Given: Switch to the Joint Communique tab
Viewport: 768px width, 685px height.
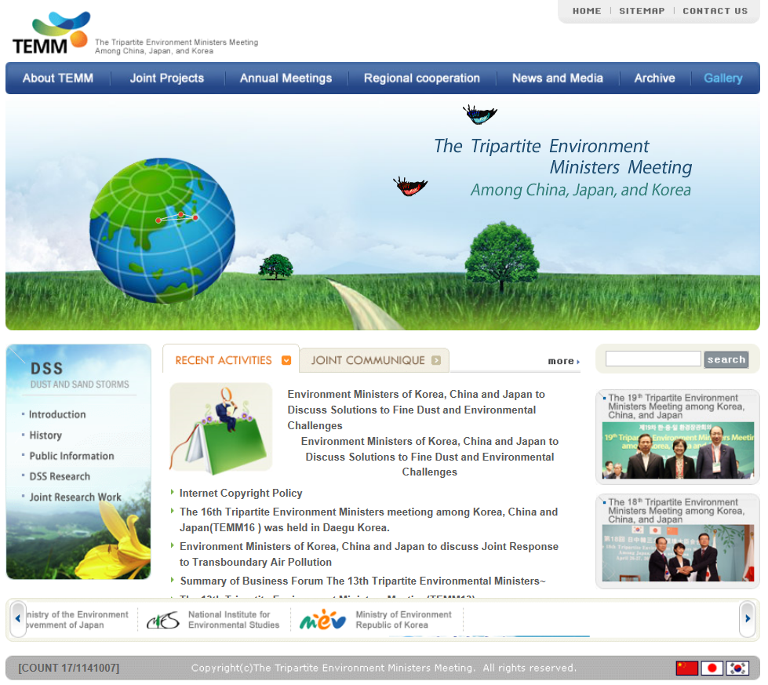Looking at the screenshot, I should pyautogui.click(x=374, y=360).
